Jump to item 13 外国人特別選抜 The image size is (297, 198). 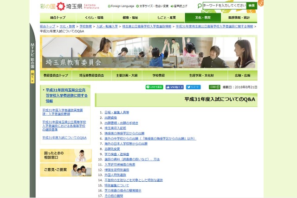pos(115,175)
